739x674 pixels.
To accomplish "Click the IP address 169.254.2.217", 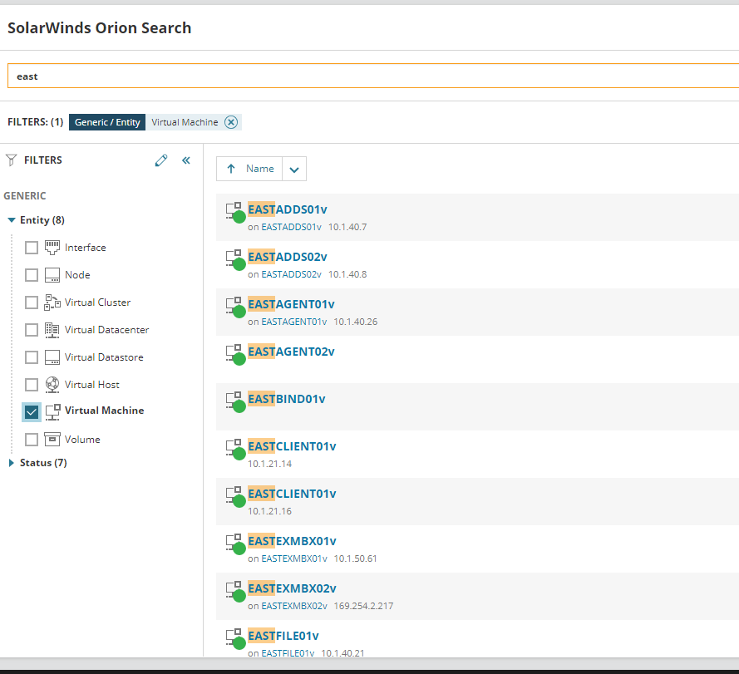I will [x=364, y=606].
